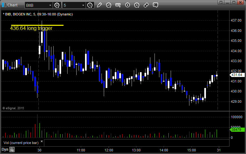Click the 436.00 price axis label
246x154 pixels.
tap(236, 31)
